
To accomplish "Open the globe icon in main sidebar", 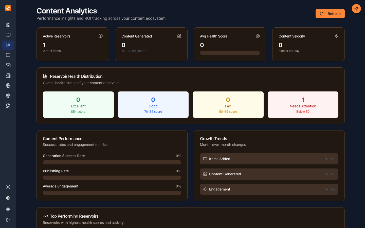I will [8, 86].
